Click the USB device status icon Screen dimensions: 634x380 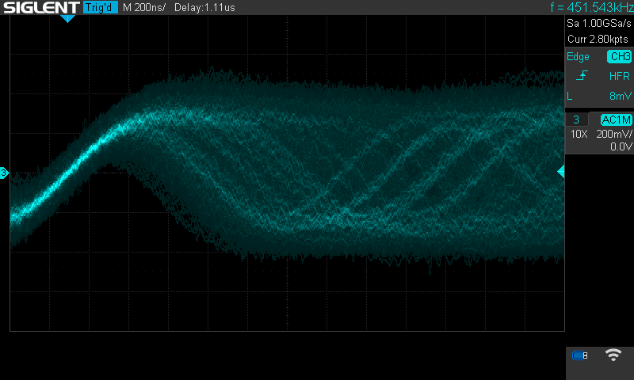(x=580, y=355)
